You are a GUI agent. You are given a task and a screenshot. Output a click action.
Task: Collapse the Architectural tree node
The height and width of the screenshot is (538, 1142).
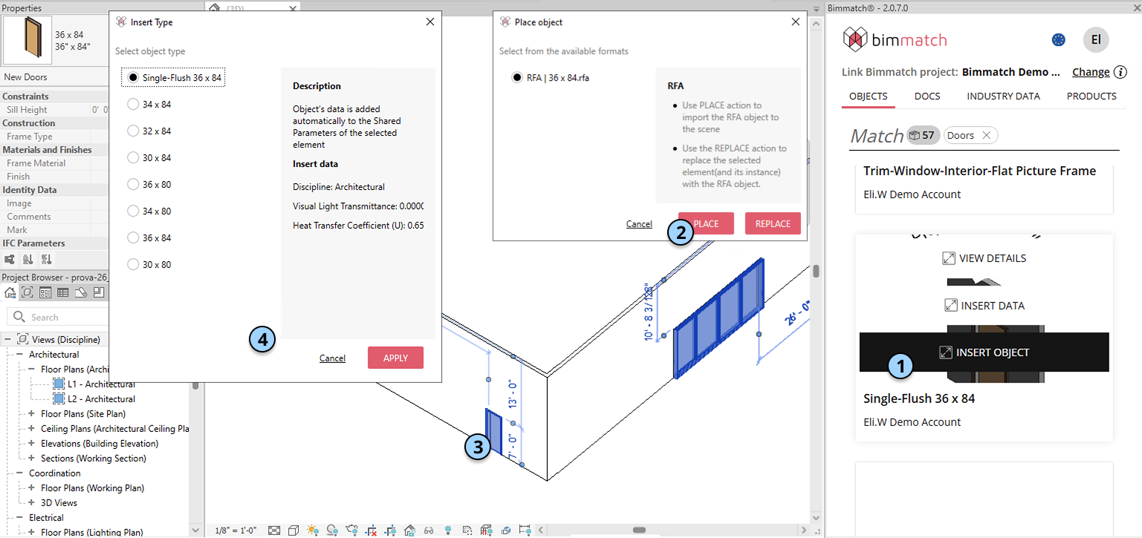click(x=20, y=355)
